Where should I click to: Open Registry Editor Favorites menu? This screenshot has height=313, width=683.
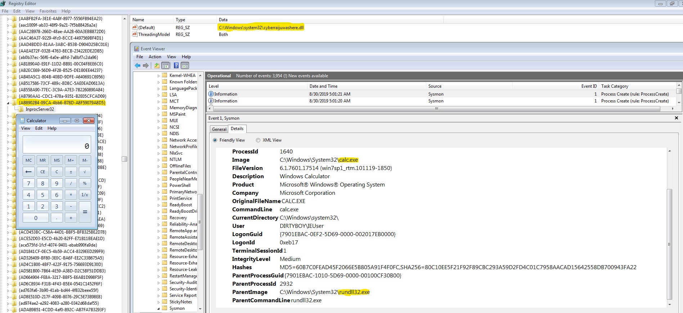[48, 11]
